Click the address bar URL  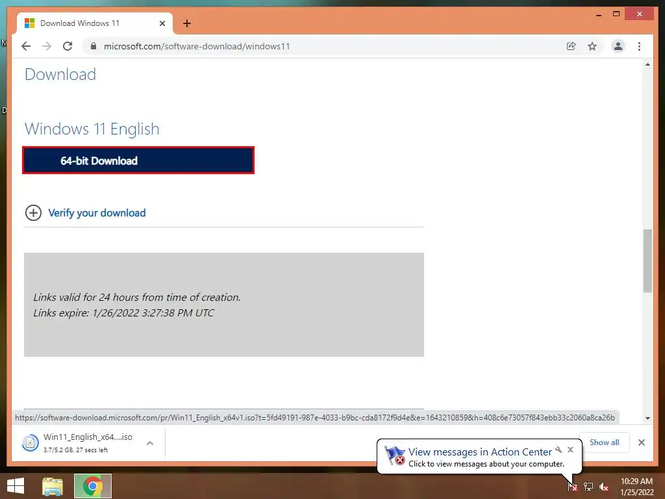pos(197,46)
